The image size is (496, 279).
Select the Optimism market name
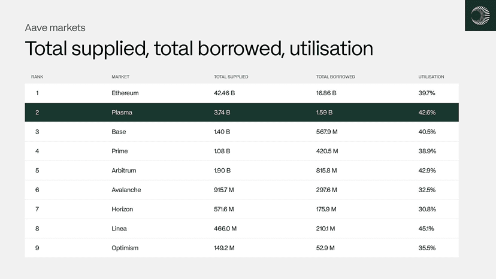click(125, 248)
